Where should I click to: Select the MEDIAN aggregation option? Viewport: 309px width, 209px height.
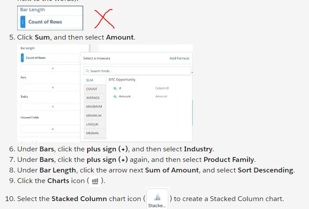92,133
